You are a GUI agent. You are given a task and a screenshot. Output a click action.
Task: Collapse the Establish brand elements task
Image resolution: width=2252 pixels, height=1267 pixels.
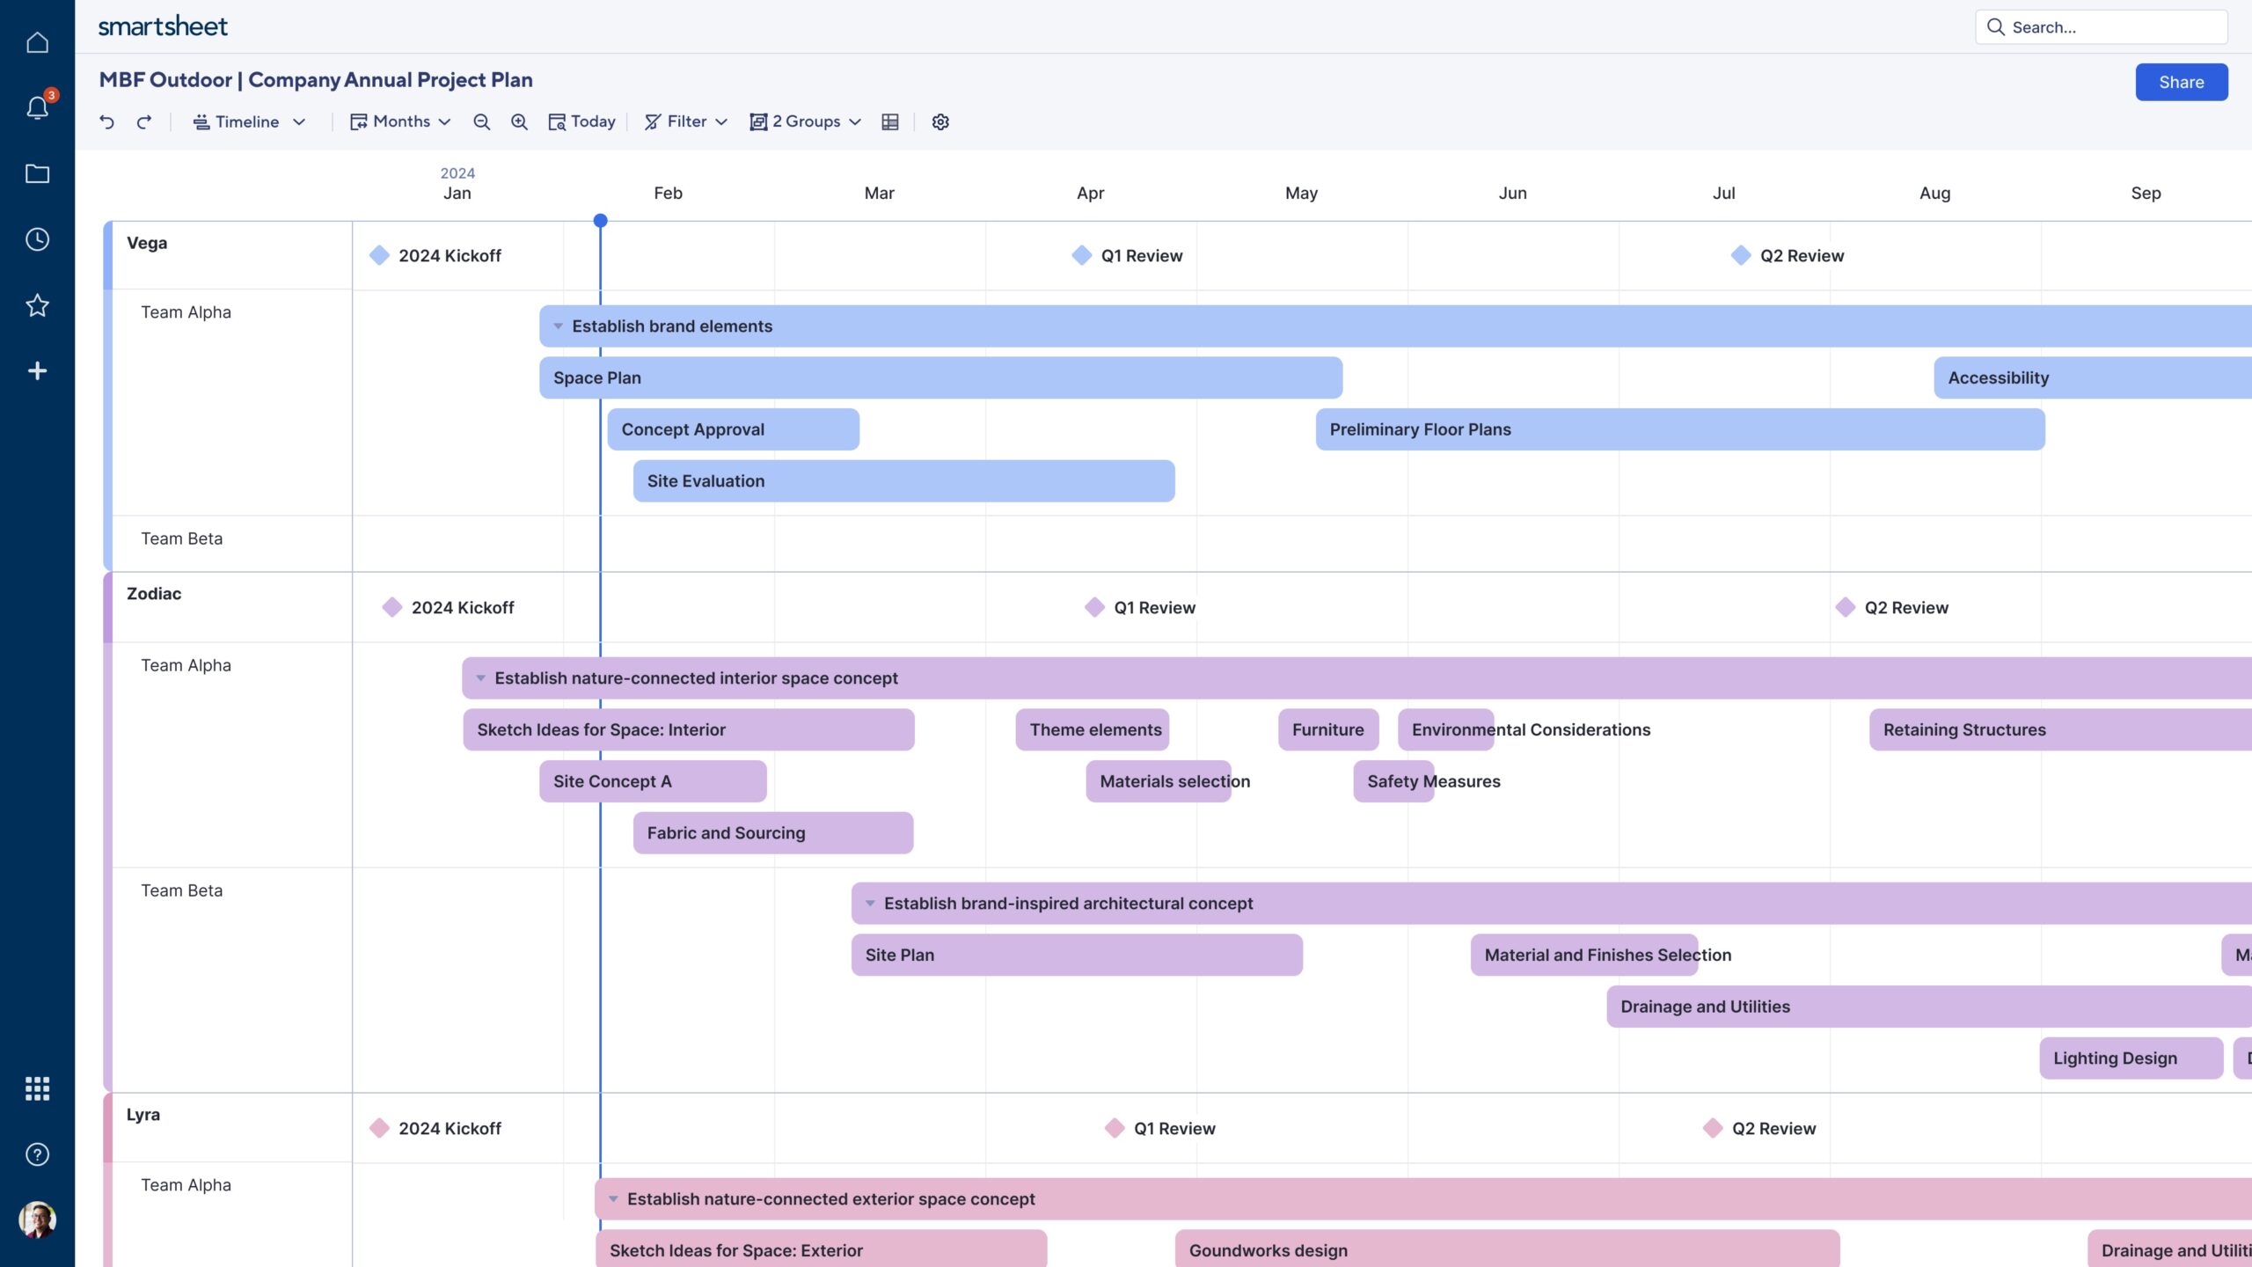point(557,326)
